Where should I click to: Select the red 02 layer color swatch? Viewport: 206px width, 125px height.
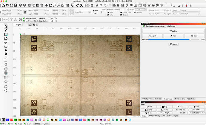click(12, 120)
